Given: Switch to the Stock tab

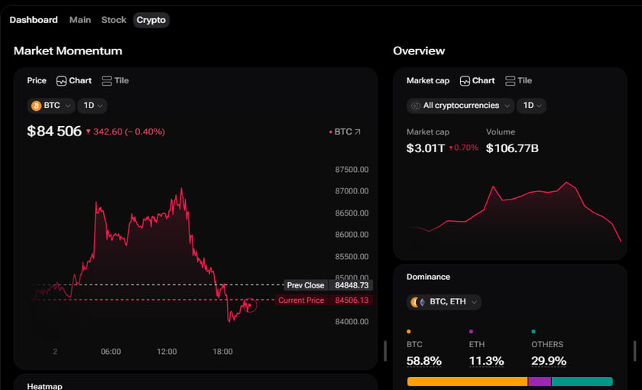Looking at the screenshot, I should click(113, 20).
